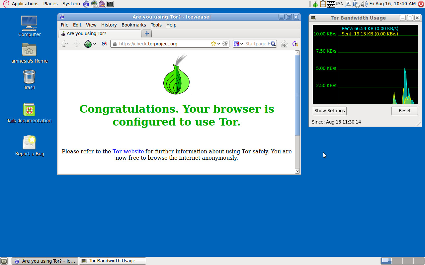Open the Torbutton dropdown arrow
425x265 pixels.
[x=94, y=43]
